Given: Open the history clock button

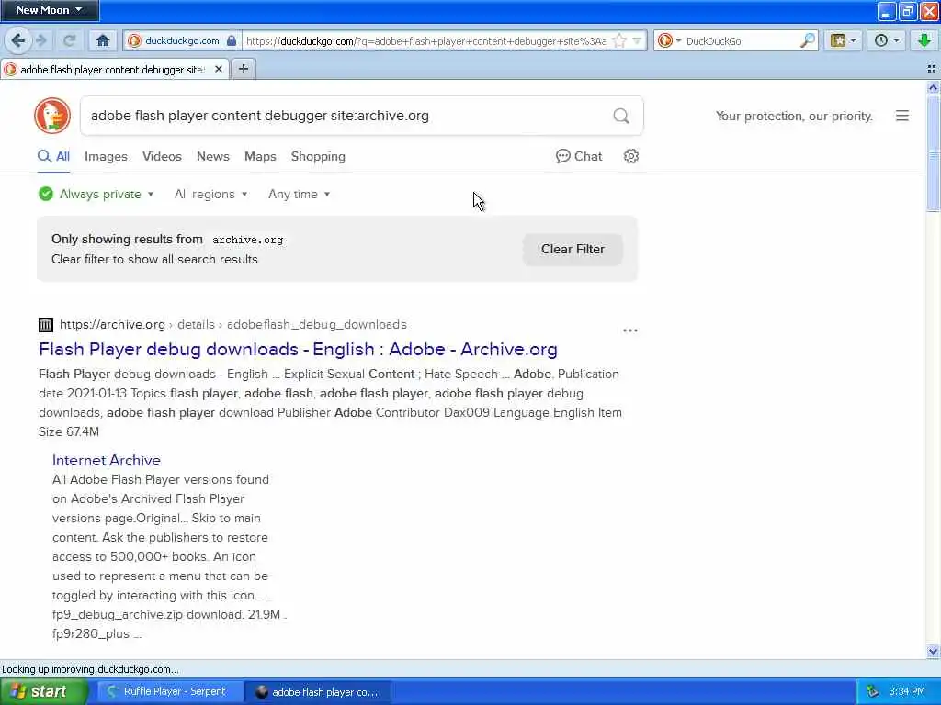Looking at the screenshot, I should click(887, 40).
